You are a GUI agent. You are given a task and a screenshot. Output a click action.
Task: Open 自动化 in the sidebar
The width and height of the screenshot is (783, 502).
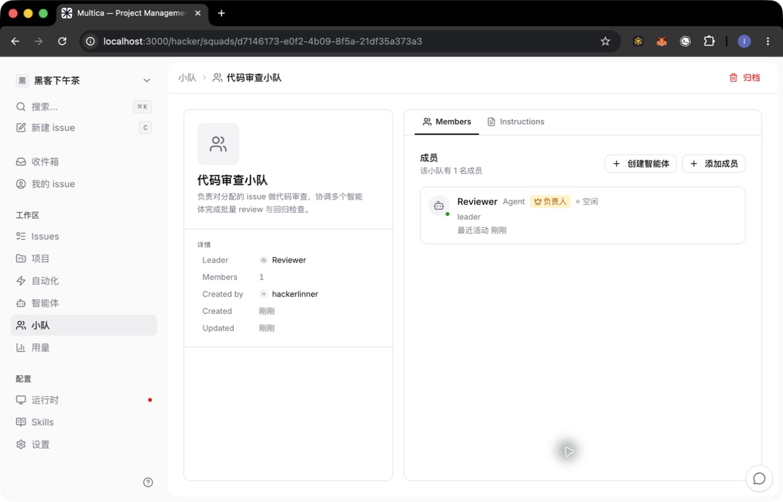(83, 281)
